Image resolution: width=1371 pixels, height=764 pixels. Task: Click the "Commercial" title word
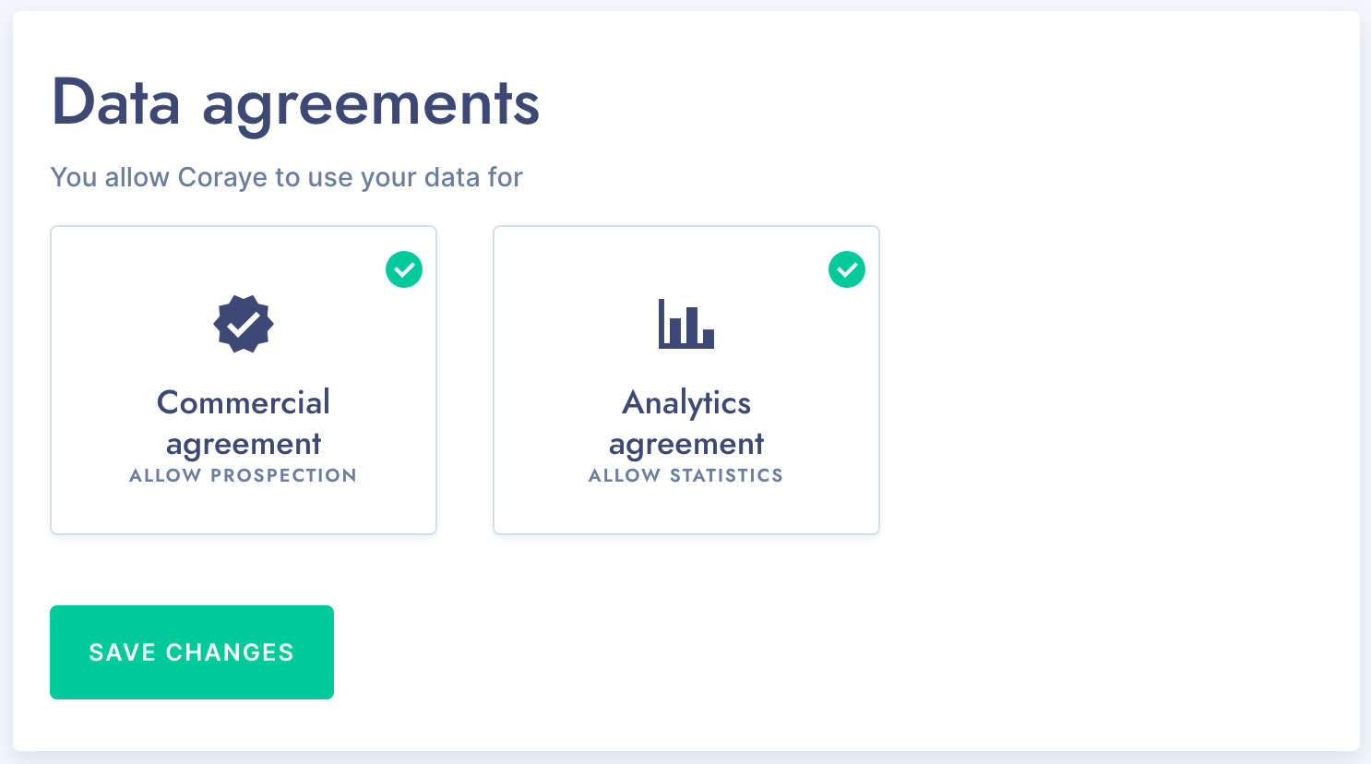(x=244, y=402)
